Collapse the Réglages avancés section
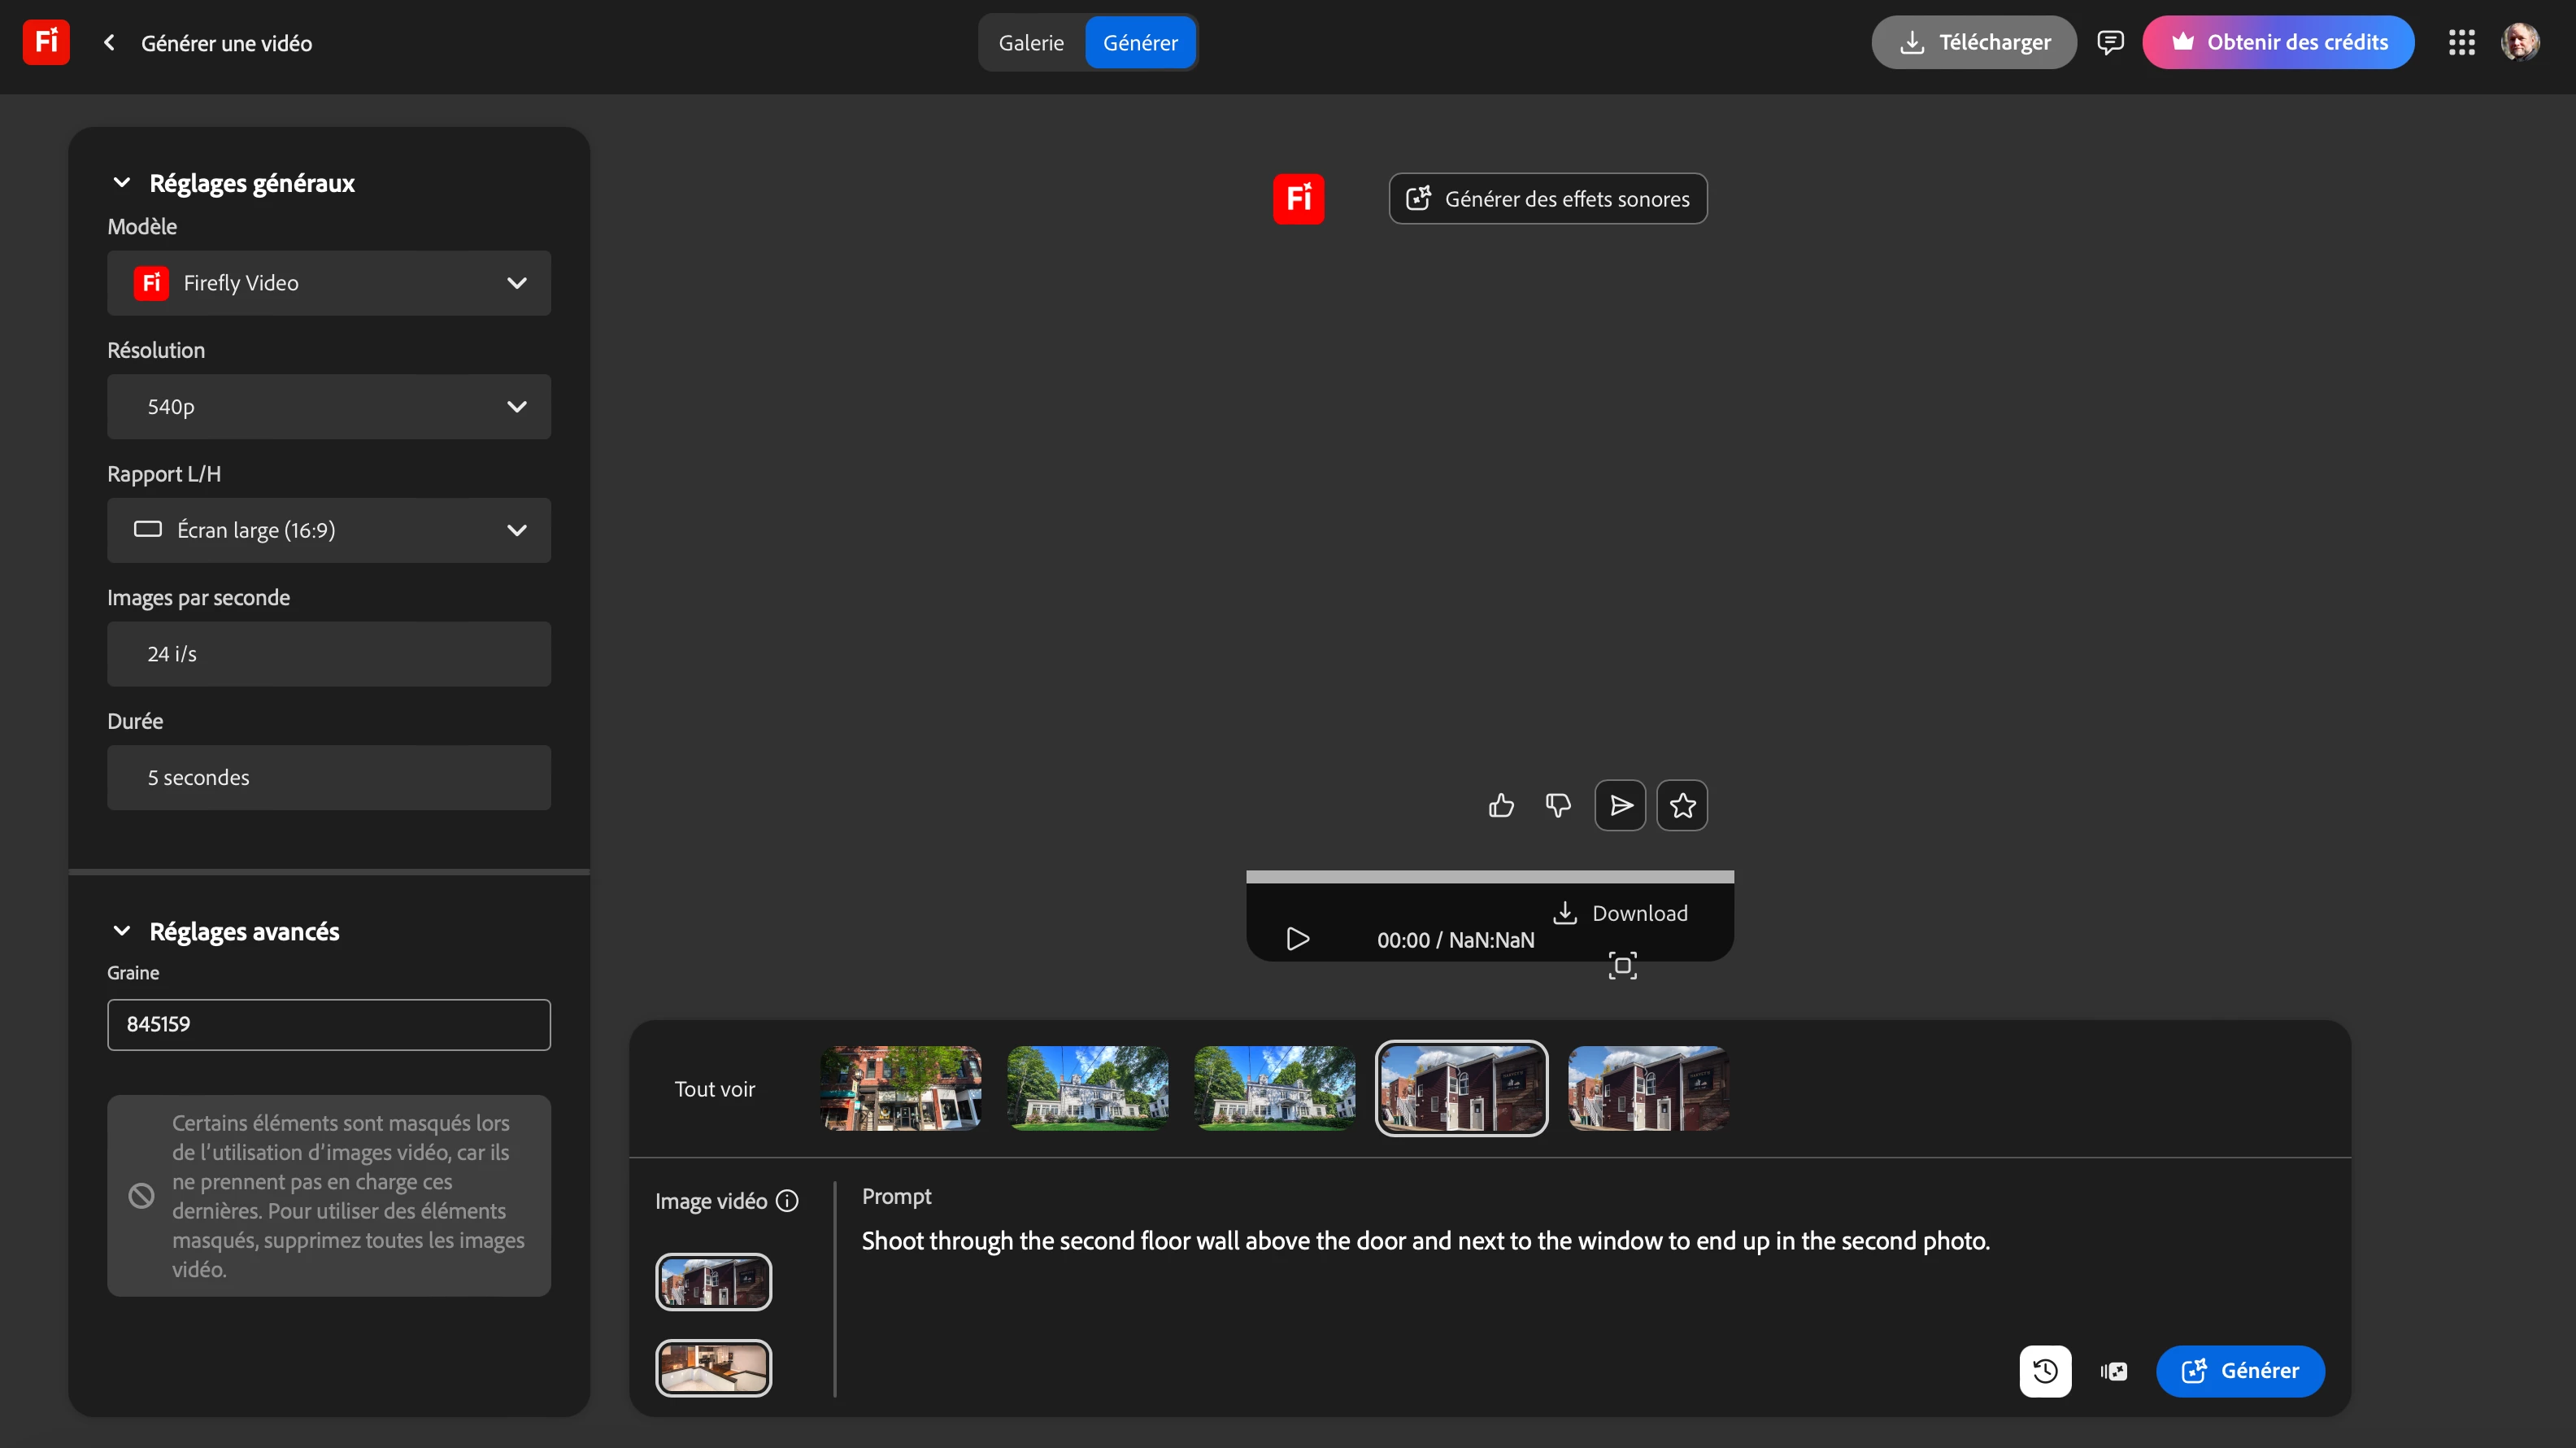 point(122,931)
